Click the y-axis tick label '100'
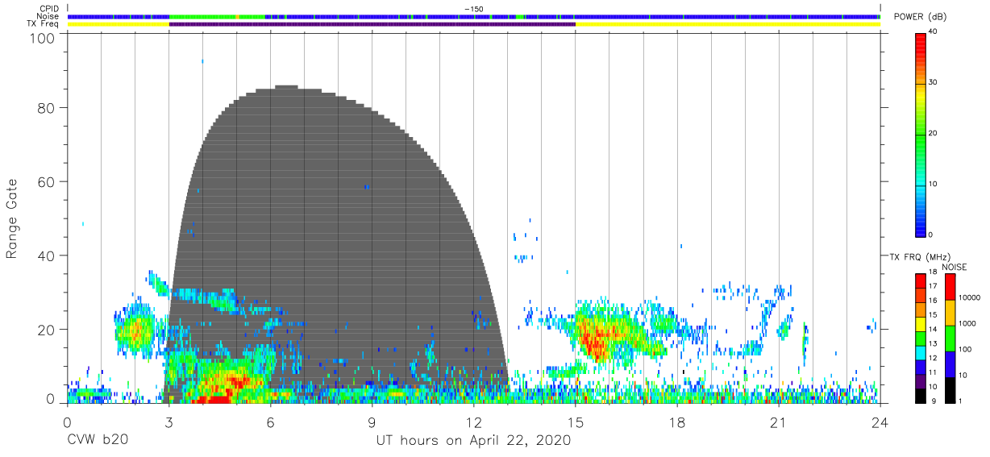 click(43, 38)
